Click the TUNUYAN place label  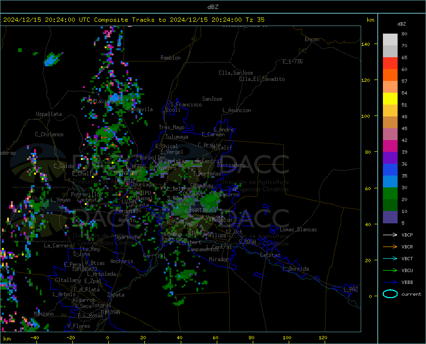click(x=110, y=312)
